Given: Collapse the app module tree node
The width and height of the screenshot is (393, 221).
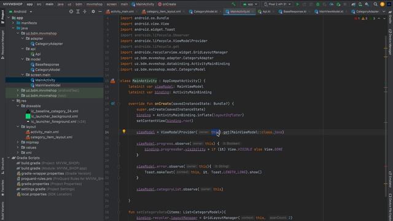Looking at the screenshot, I should click(9, 18).
